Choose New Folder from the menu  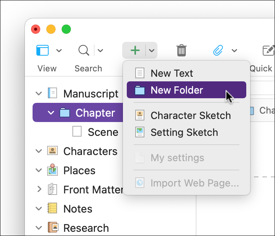pyautogui.click(x=177, y=90)
